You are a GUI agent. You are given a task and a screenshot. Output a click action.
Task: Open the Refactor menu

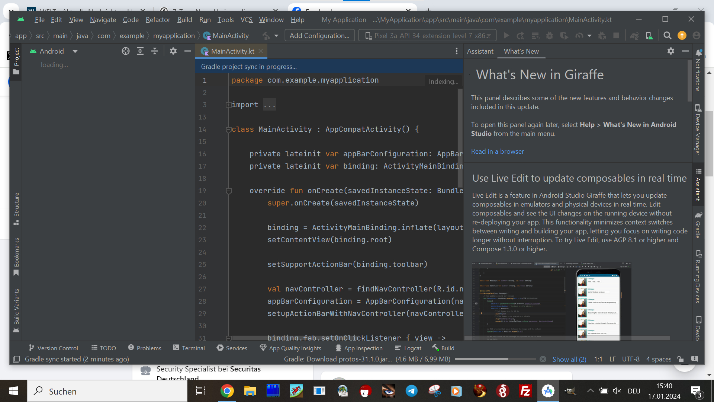[x=158, y=20]
